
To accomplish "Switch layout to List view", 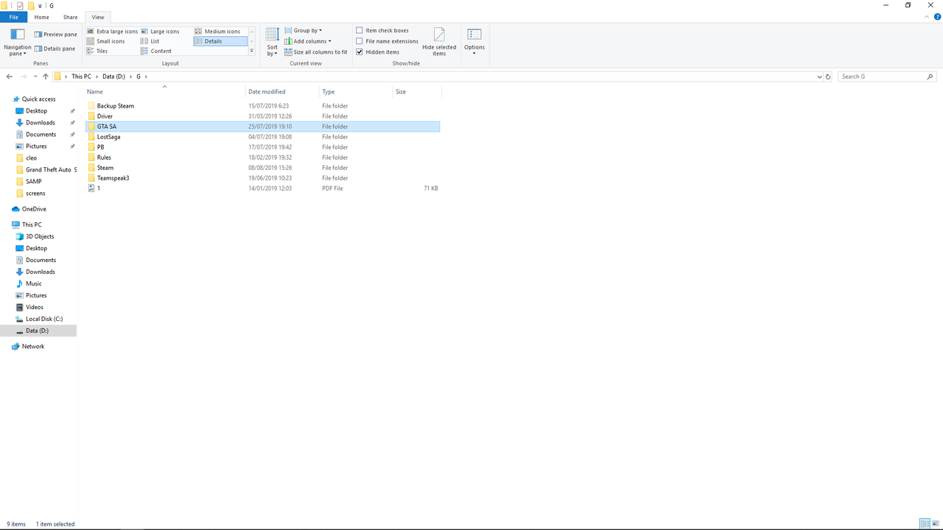I will (150, 41).
